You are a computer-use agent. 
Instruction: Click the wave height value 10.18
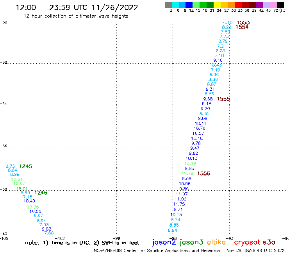(x=197, y=138)
